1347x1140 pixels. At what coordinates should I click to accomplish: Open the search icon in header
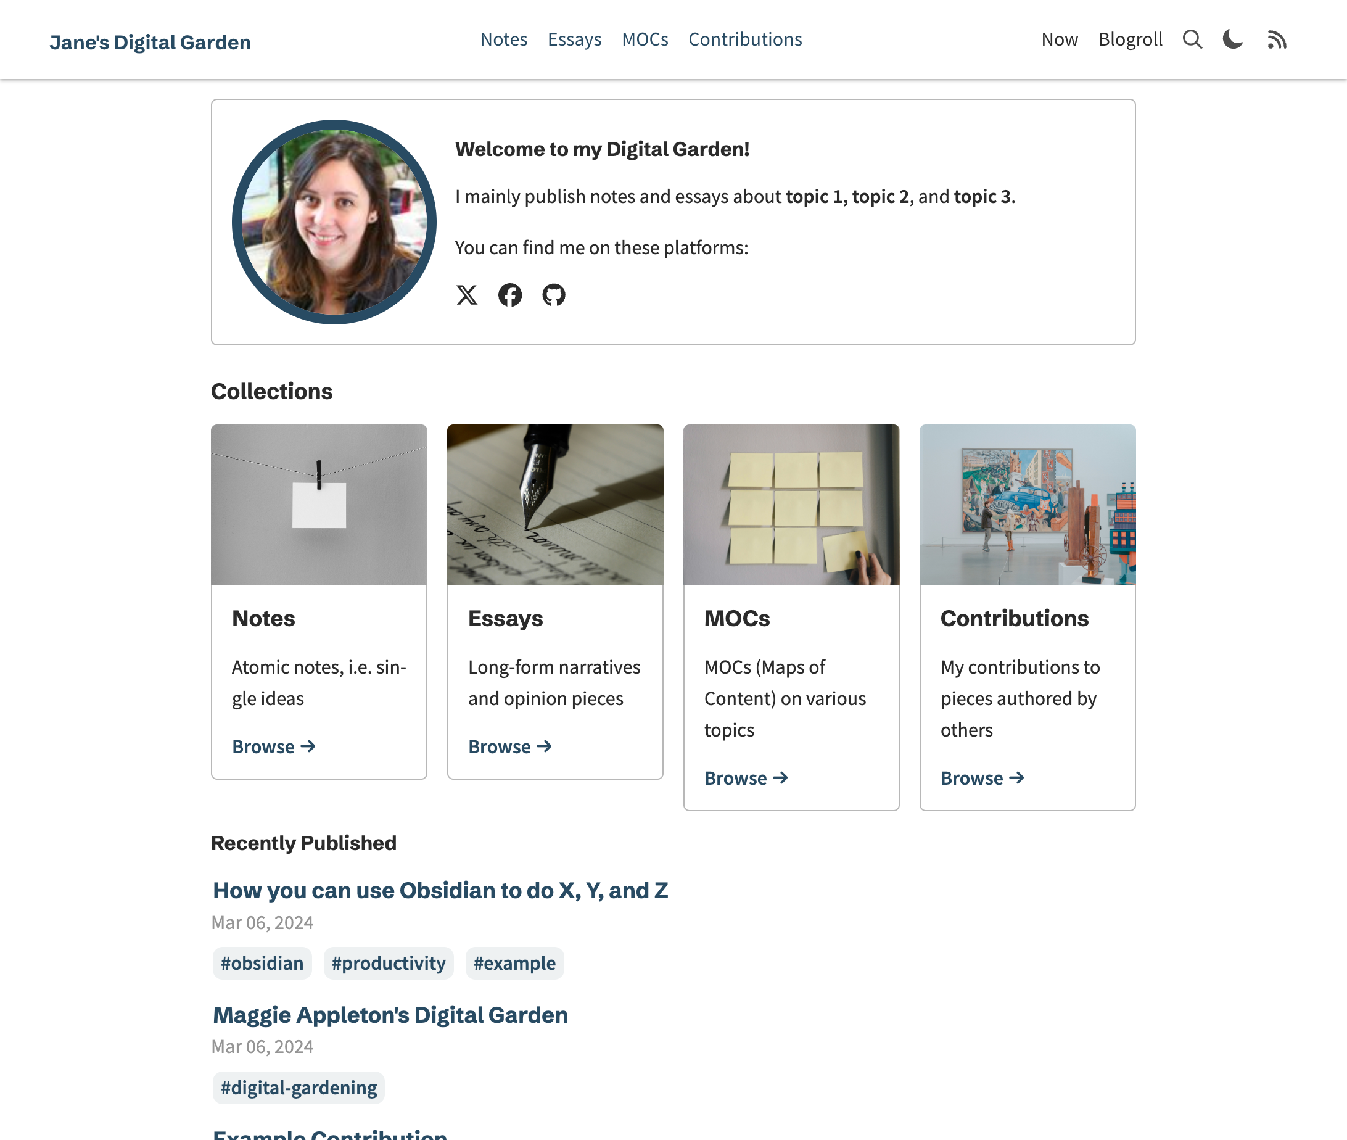pos(1192,39)
